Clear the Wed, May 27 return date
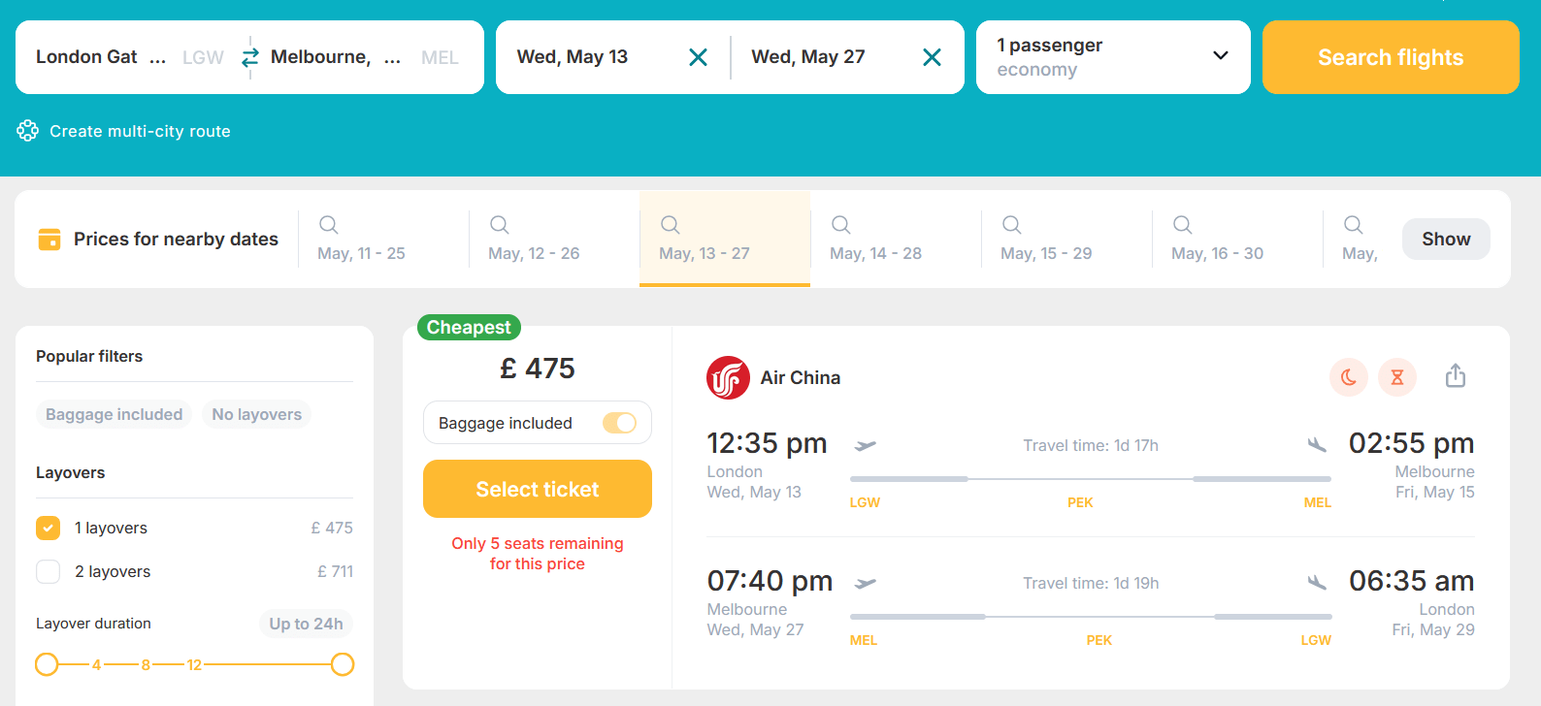Viewport: 1541px width, 706px height. tap(932, 57)
